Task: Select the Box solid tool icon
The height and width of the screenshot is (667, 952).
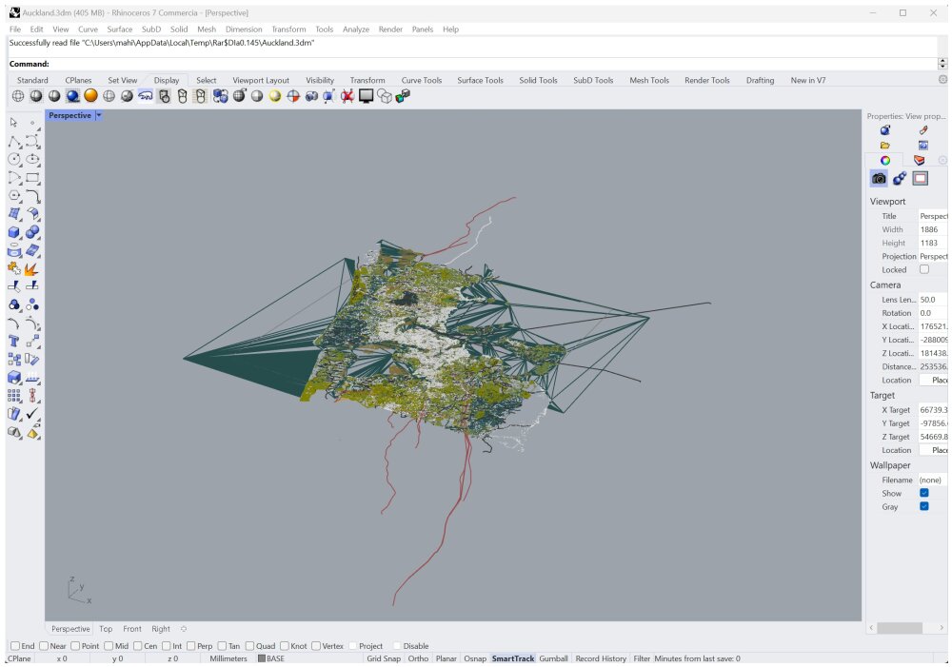Action: (x=14, y=232)
